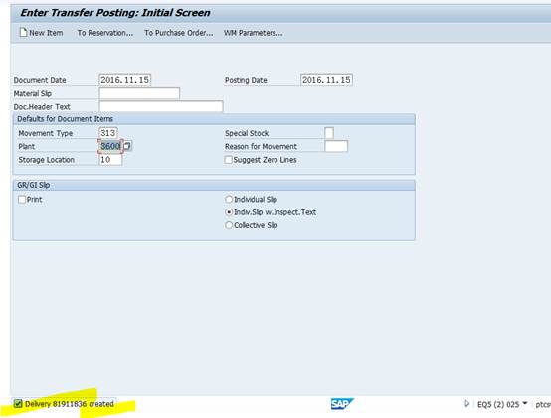
Task: Open WM Parameters... button
Action: pos(253,33)
